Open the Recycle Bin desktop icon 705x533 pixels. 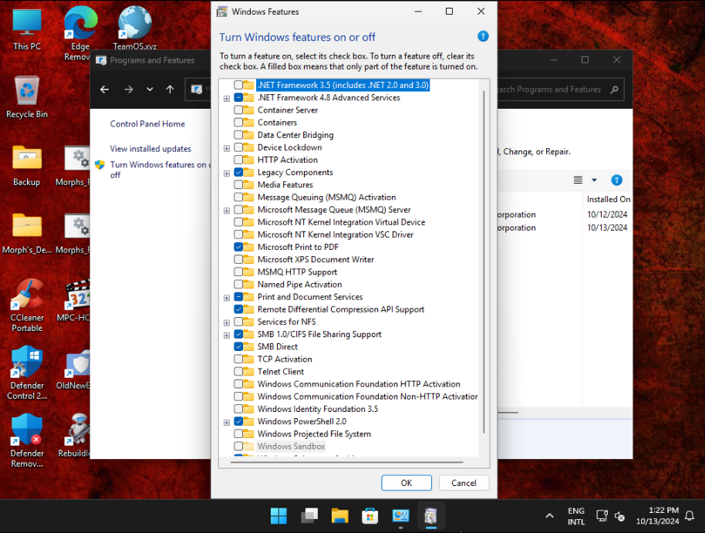pos(27,92)
